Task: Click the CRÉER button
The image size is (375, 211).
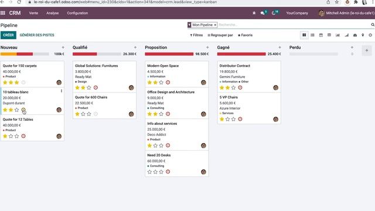Action: 8,35
